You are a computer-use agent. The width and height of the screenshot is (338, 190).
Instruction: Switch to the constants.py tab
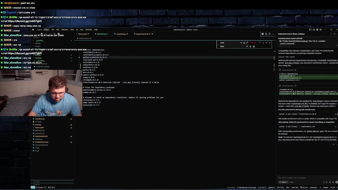(x=122, y=34)
